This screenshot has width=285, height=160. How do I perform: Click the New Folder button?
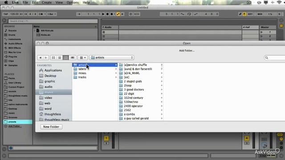51,127
